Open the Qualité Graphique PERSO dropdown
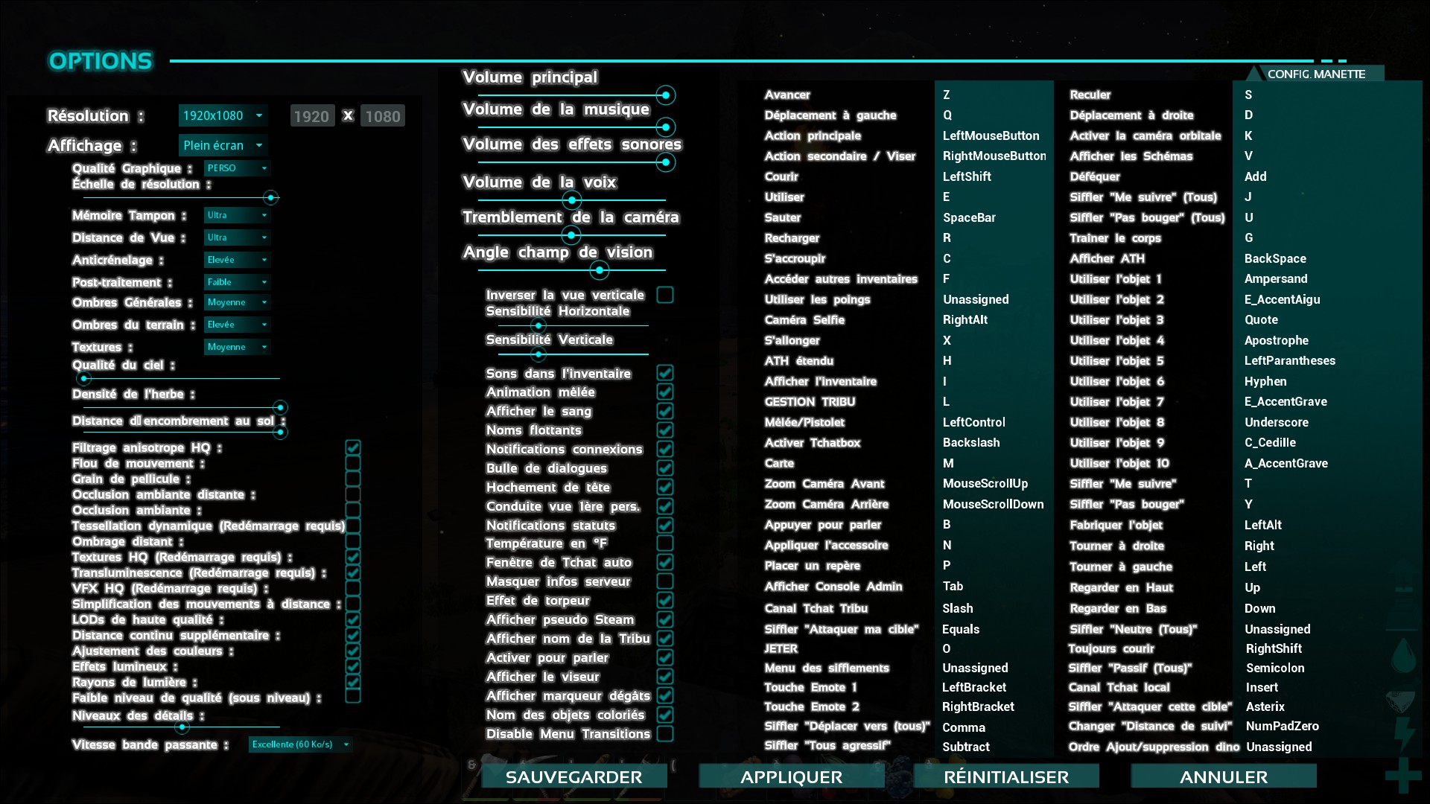The height and width of the screenshot is (804, 1430). (x=237, y=168)
